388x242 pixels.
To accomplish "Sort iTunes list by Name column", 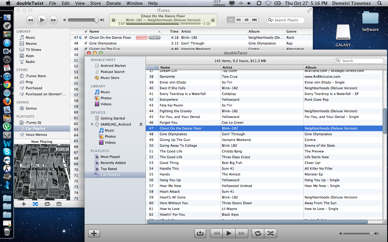I will click(x=125, y=31).
